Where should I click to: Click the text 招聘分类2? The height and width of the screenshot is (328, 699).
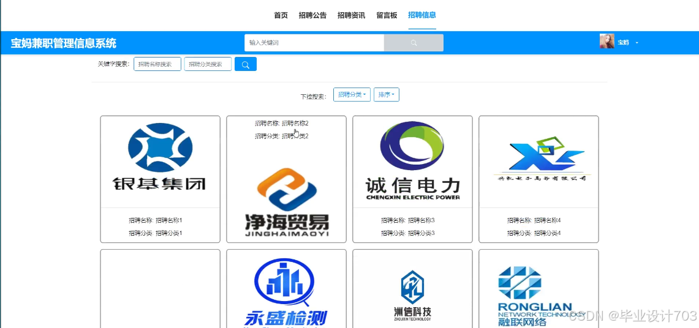coord(295,136)
